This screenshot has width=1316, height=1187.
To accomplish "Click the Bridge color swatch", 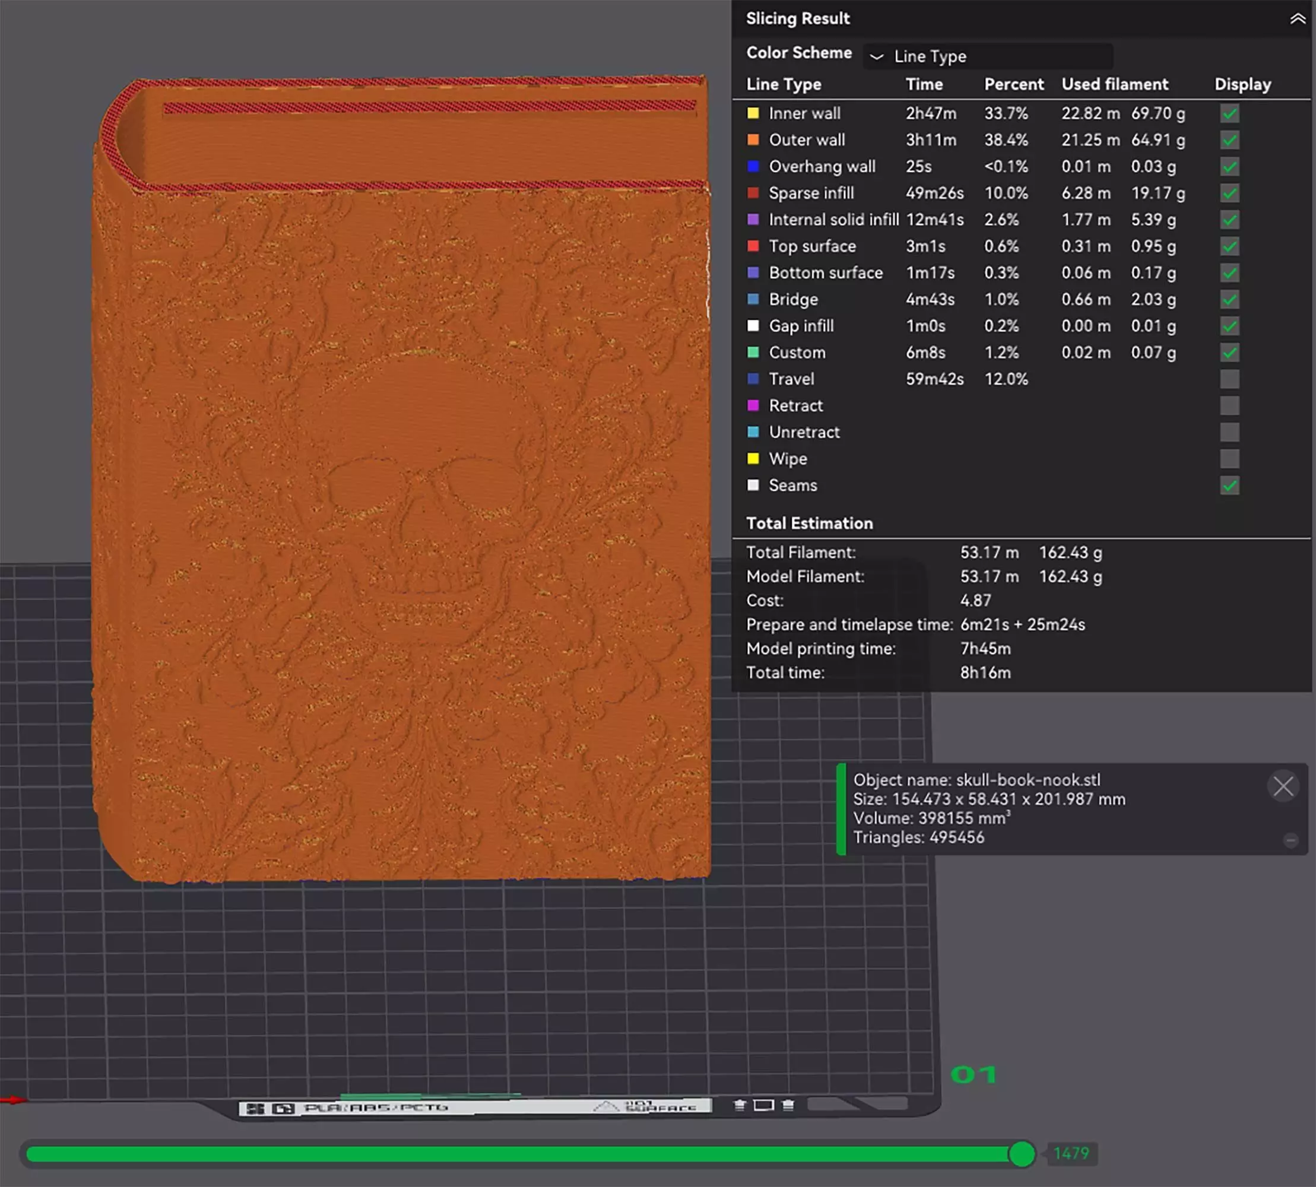I will 753,299.
